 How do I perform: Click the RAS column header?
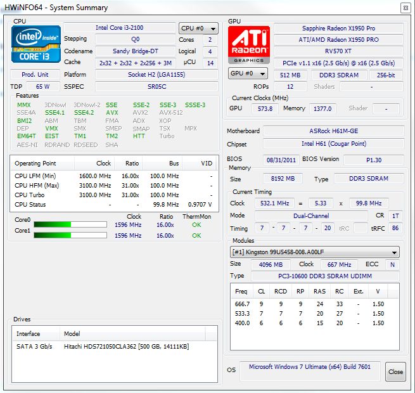[x=320, y=292]
